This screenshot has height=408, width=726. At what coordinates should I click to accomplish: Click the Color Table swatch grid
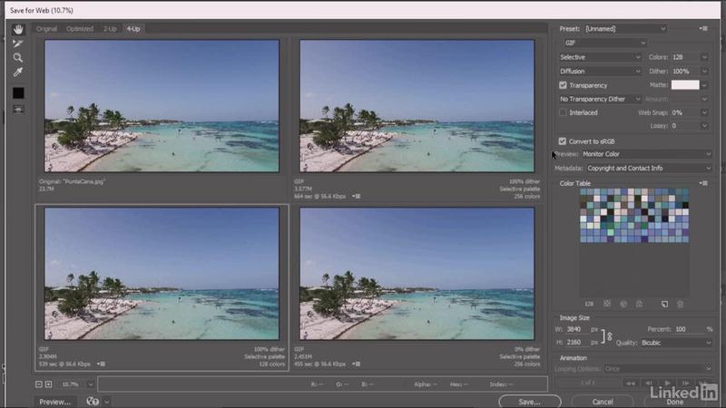coord(634,216)
